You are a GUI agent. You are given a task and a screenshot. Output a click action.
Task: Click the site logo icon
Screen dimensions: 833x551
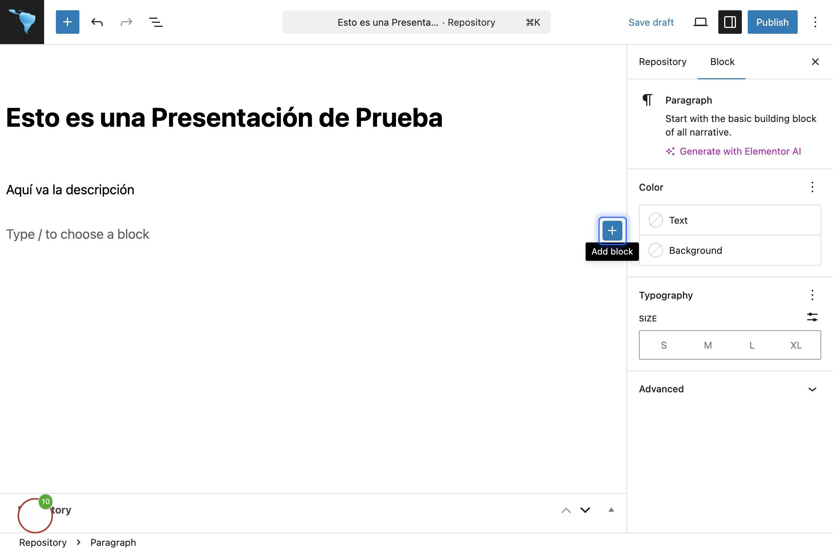[x=22, y=22]
